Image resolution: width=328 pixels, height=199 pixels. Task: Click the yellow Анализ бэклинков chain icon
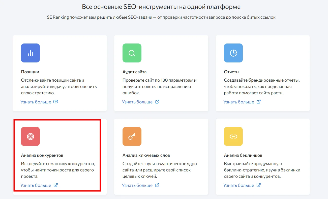pos(233,137)
